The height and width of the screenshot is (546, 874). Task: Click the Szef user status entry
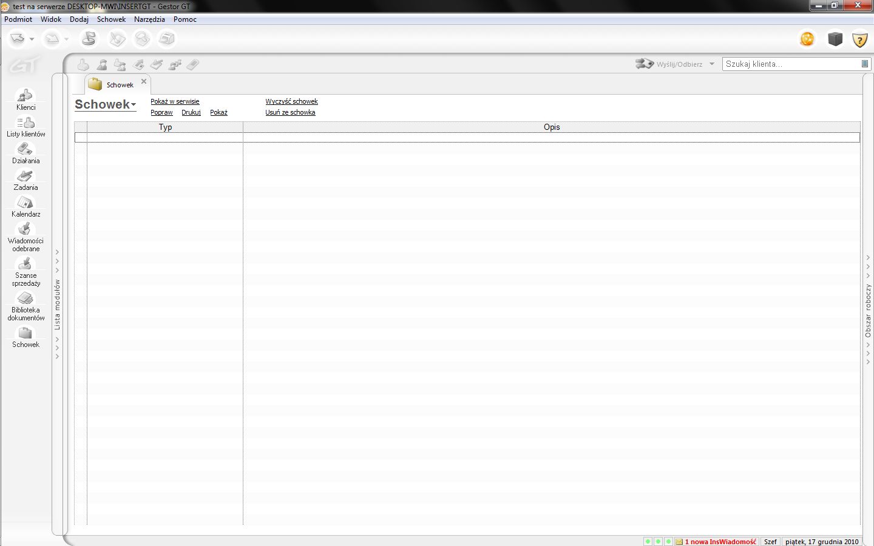pyautogui.click(x=770, y=542)
